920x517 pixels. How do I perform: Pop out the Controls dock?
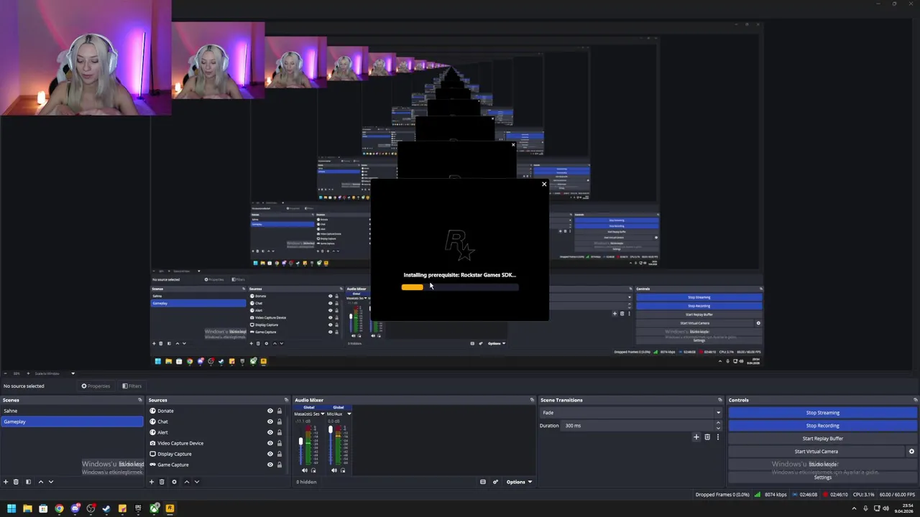(915, 400)
